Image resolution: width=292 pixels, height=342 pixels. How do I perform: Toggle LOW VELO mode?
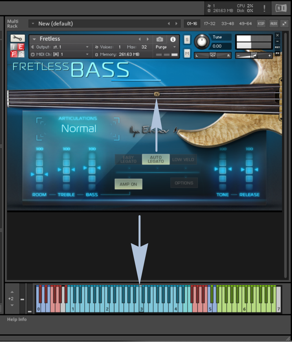[183, 159]
